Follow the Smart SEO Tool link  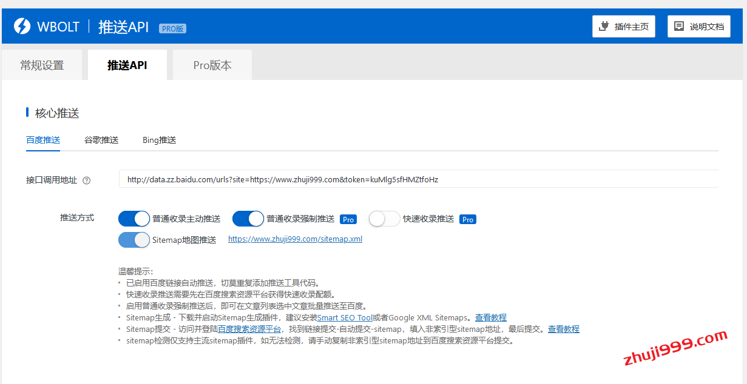345,317
